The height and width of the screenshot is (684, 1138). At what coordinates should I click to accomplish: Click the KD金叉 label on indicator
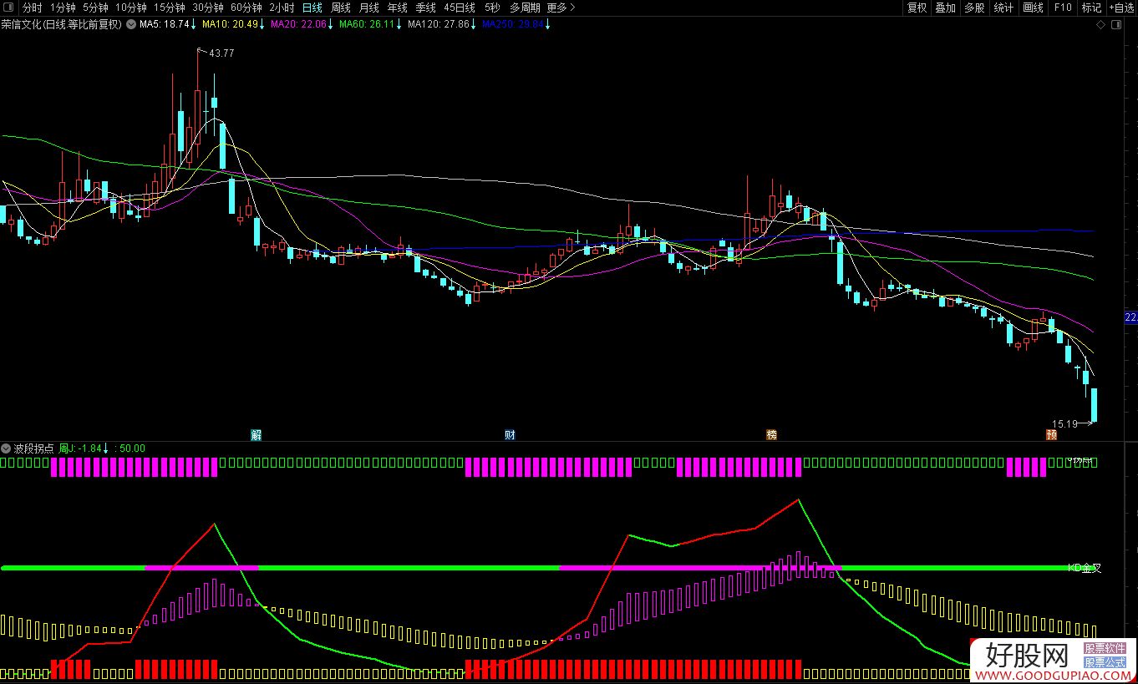point(1085,568)
